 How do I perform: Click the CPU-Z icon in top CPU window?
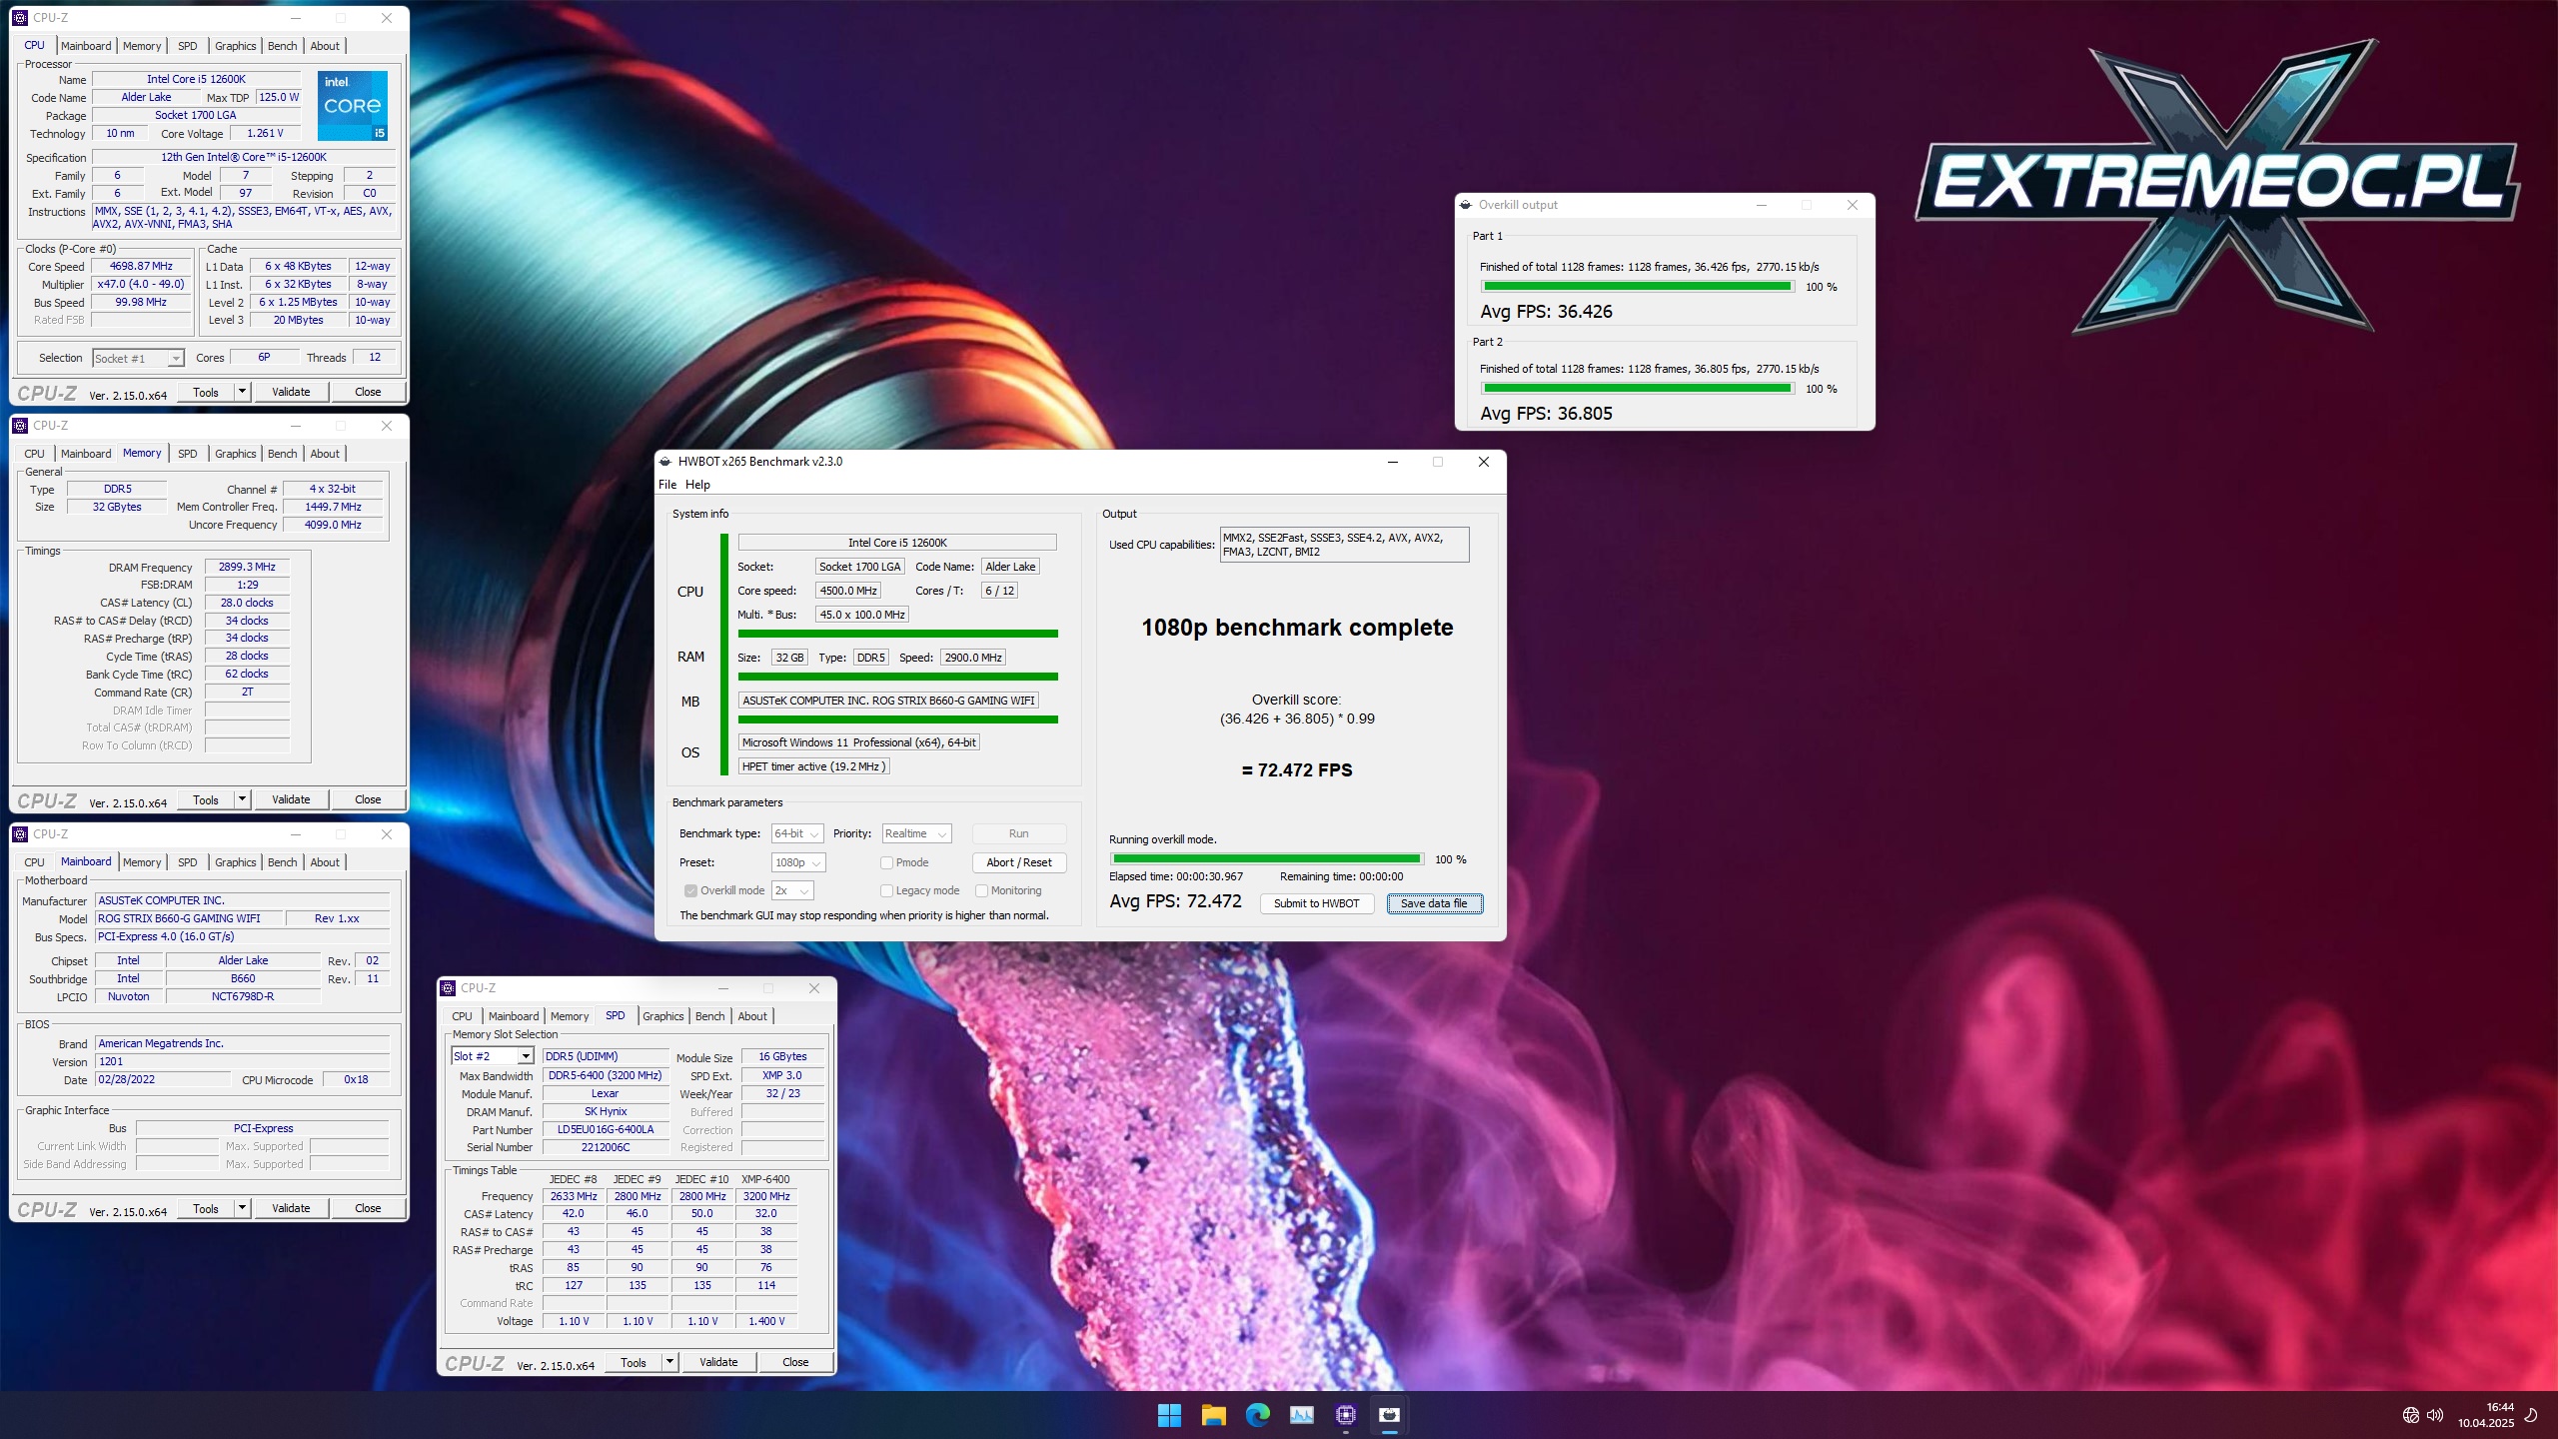pos(20,18)
